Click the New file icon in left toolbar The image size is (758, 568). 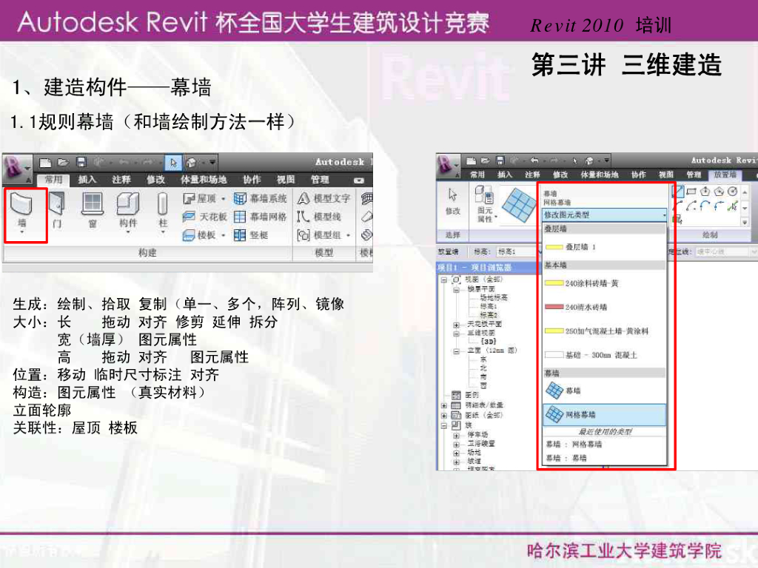tap(45, 163)
